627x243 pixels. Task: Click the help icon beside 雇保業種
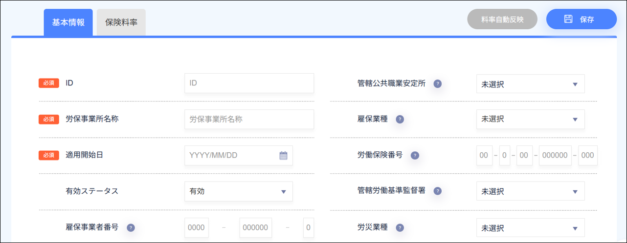(400, 119)
